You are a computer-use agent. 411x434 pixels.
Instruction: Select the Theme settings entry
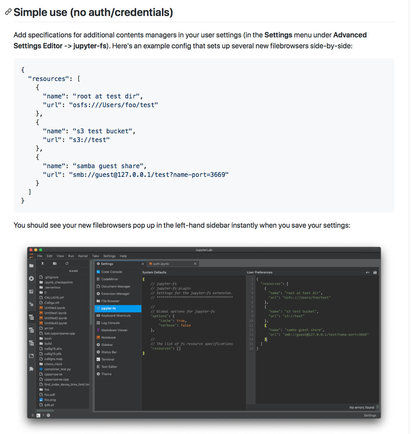point(118,374)
